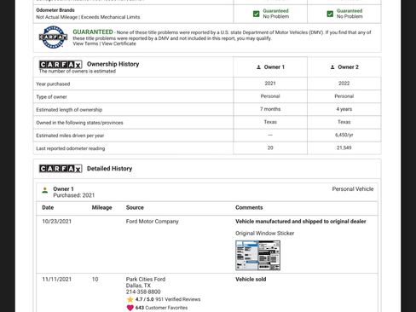Click the 10/23/2021 date entry
This screenshot has height=312, width=416.
[x=56, y=222]
